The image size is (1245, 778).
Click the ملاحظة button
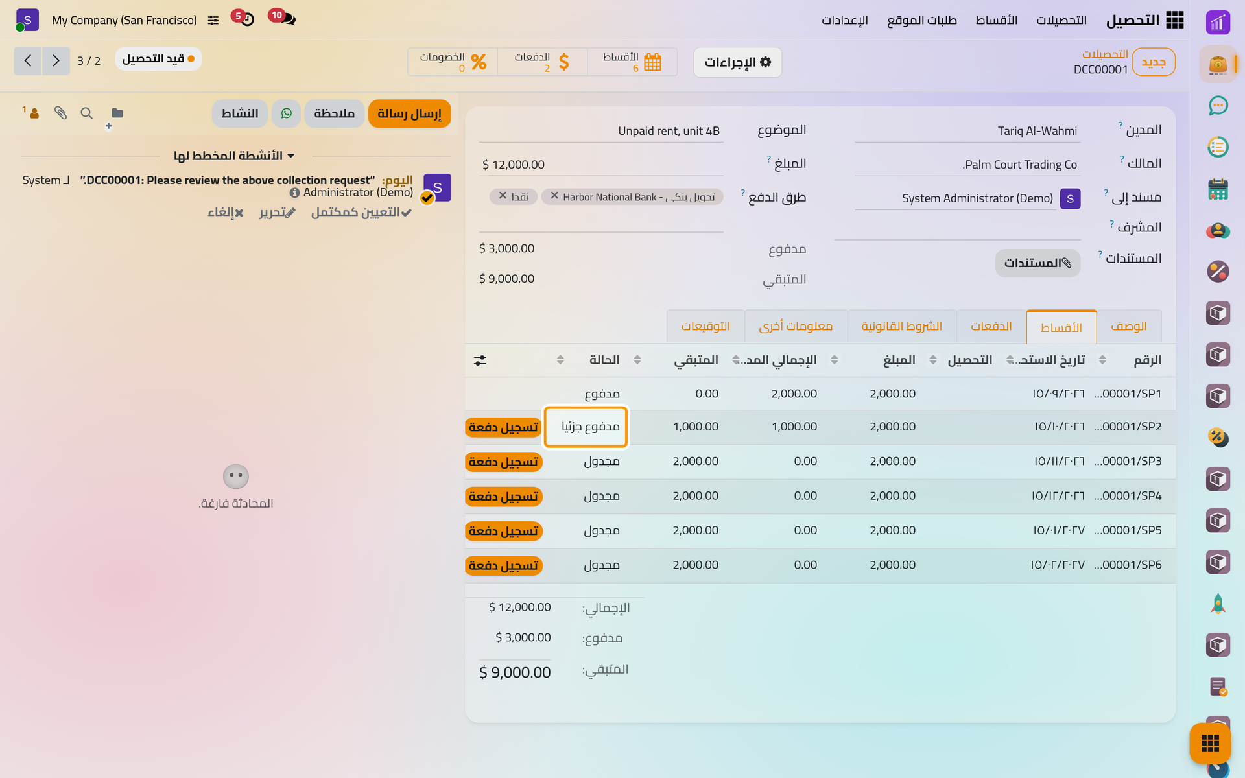pos(334,113)
